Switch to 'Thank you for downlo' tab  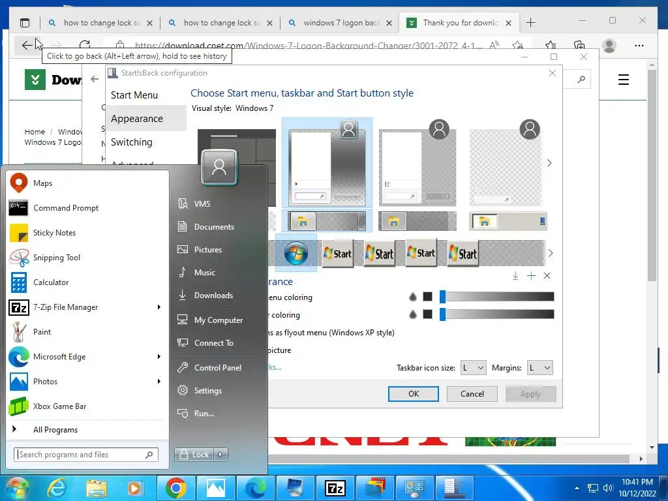click(459, 23)
